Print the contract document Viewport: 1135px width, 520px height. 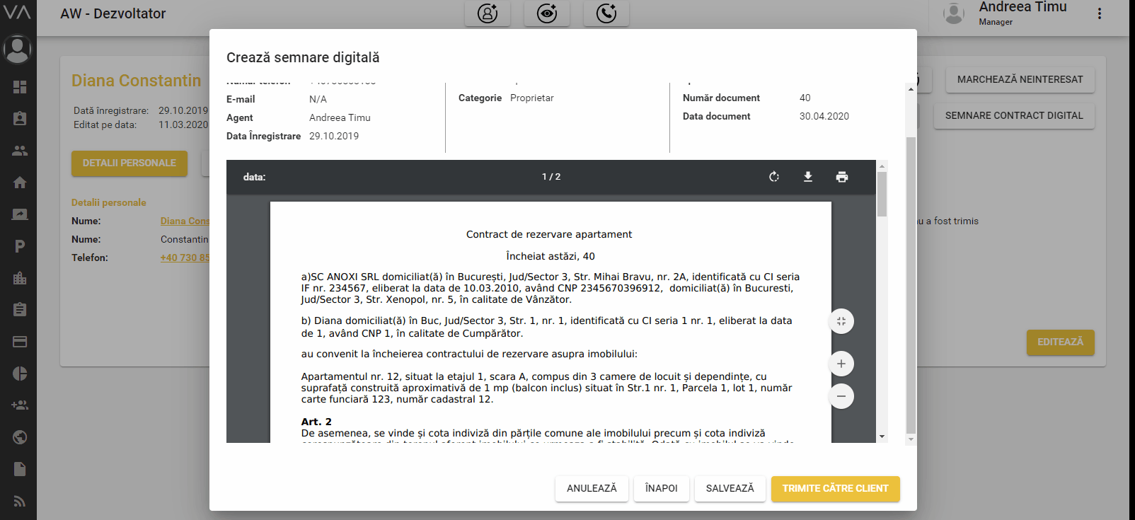coord(841,177)
